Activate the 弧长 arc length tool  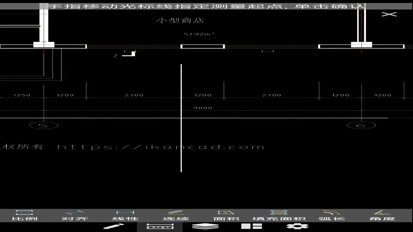[332, 215]
